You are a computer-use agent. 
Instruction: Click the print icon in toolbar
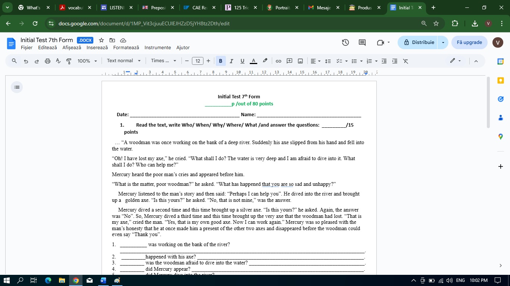click(x=47, y=61)
